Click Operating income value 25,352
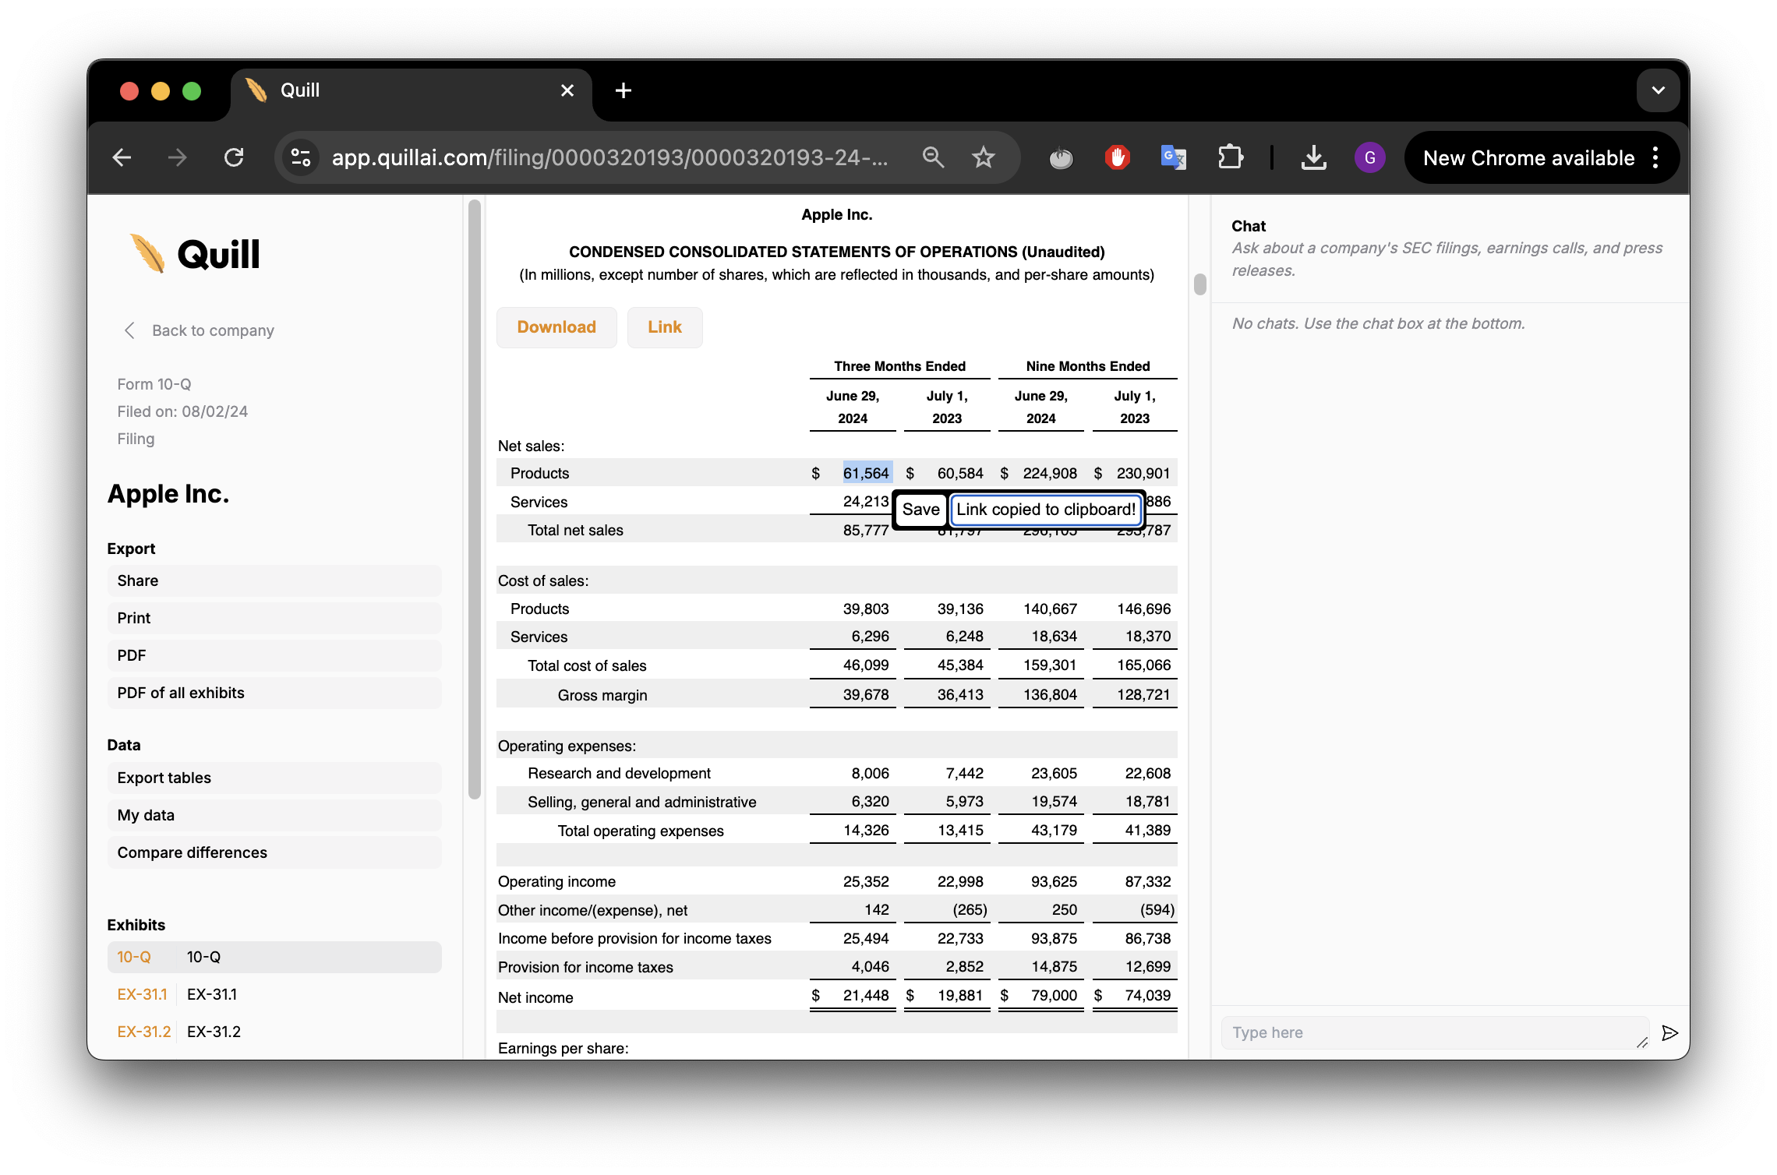The height and width of the screenshot is (1175, 1777). click(x=866, y=882)
